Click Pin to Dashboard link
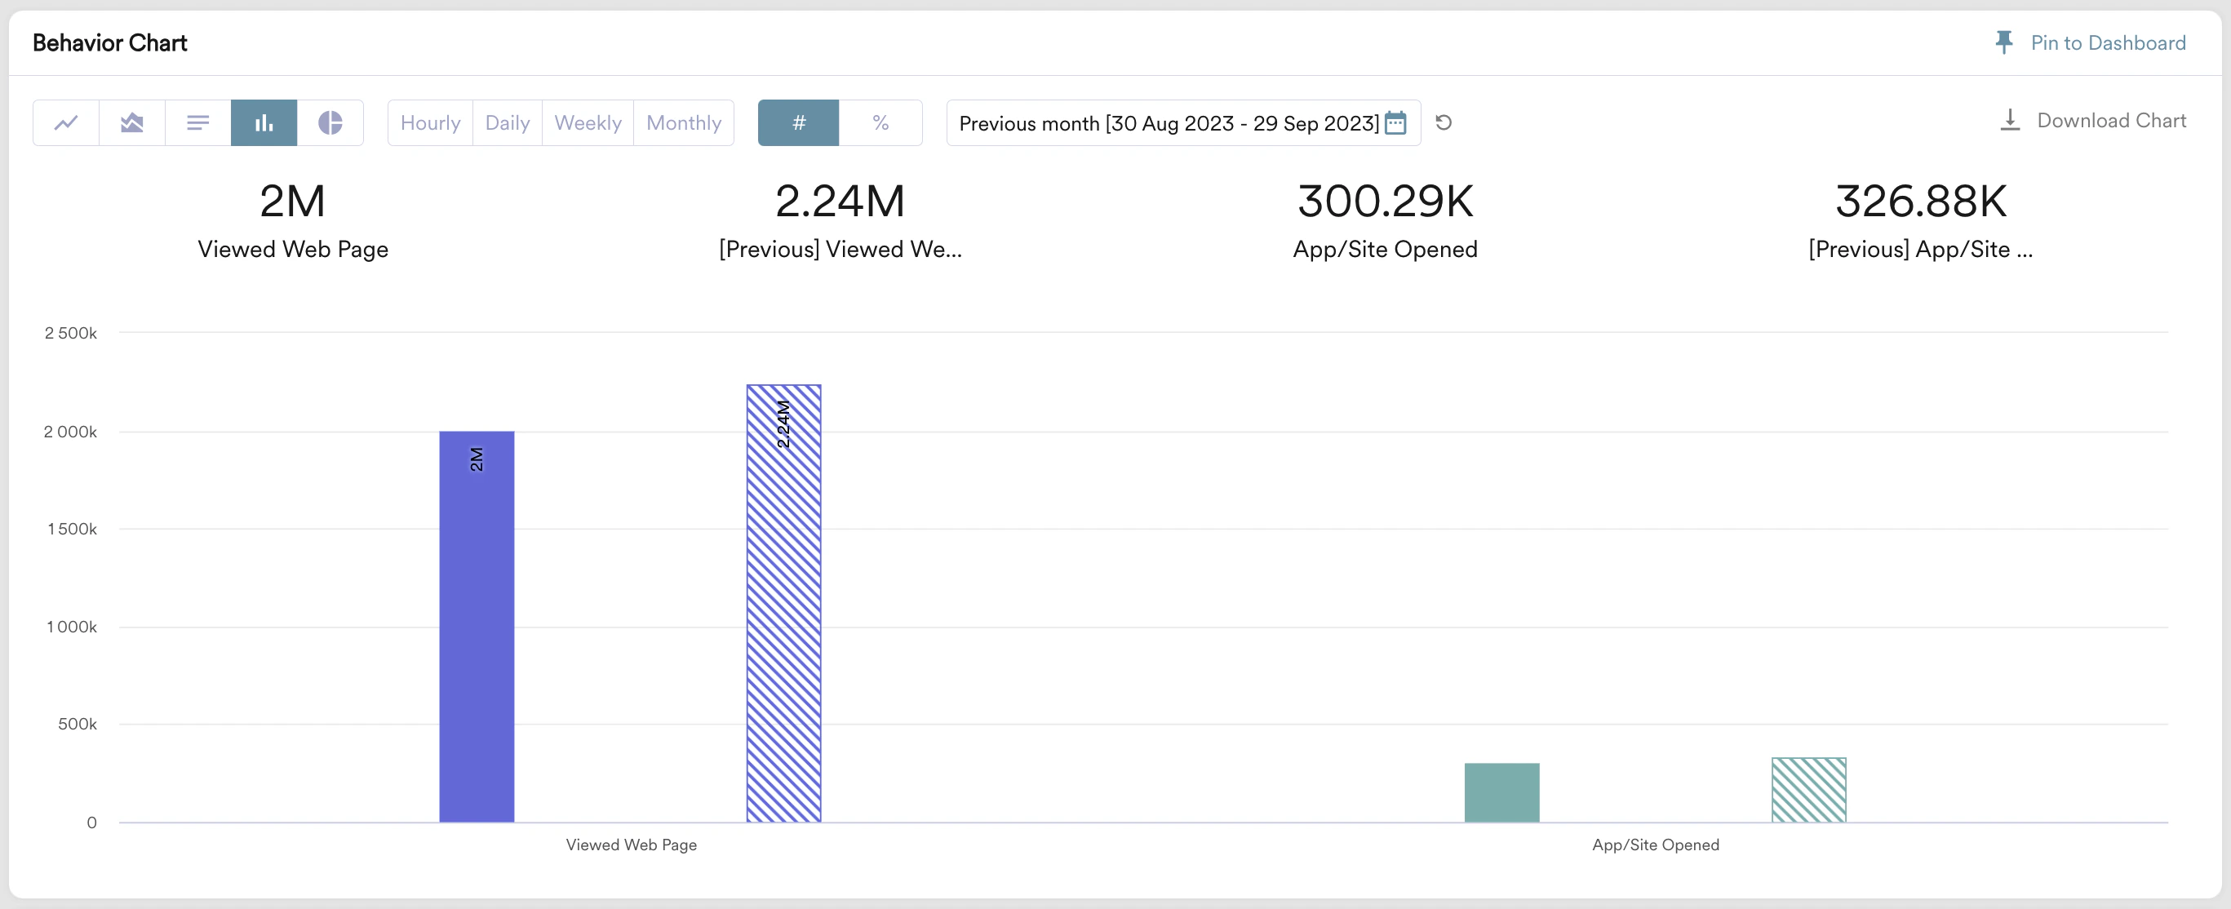 click(2108, 42)
